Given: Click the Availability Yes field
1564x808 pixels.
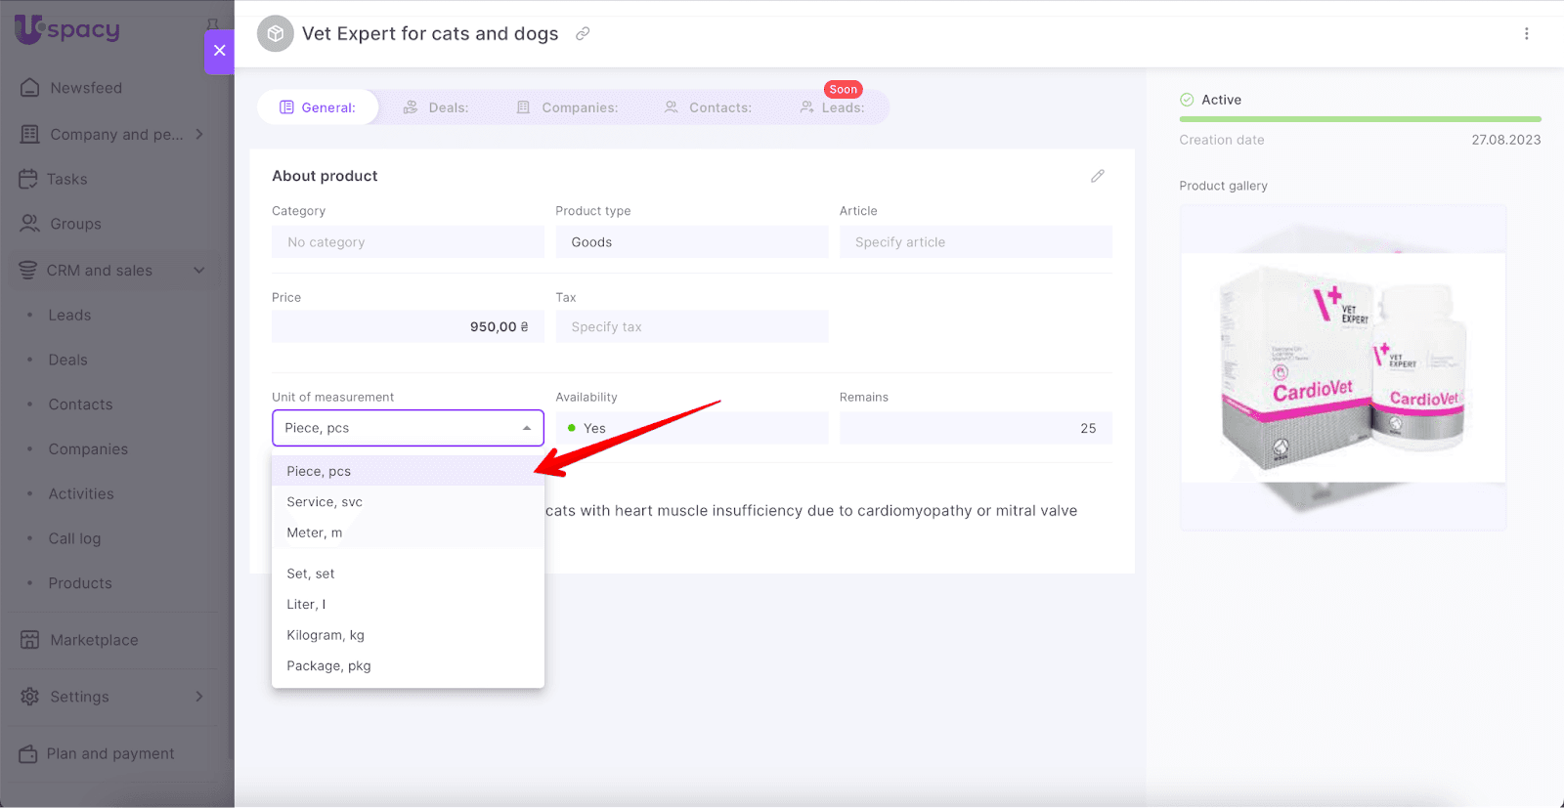Looking at the screenshot, I should tap(691, 428).
